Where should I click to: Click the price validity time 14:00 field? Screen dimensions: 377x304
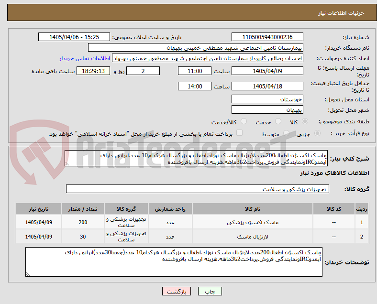195,86
